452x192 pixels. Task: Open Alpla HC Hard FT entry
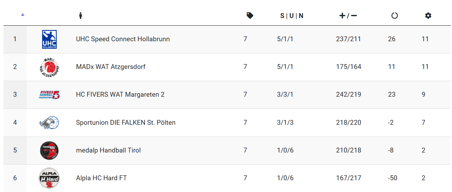(x=102, y=178)
